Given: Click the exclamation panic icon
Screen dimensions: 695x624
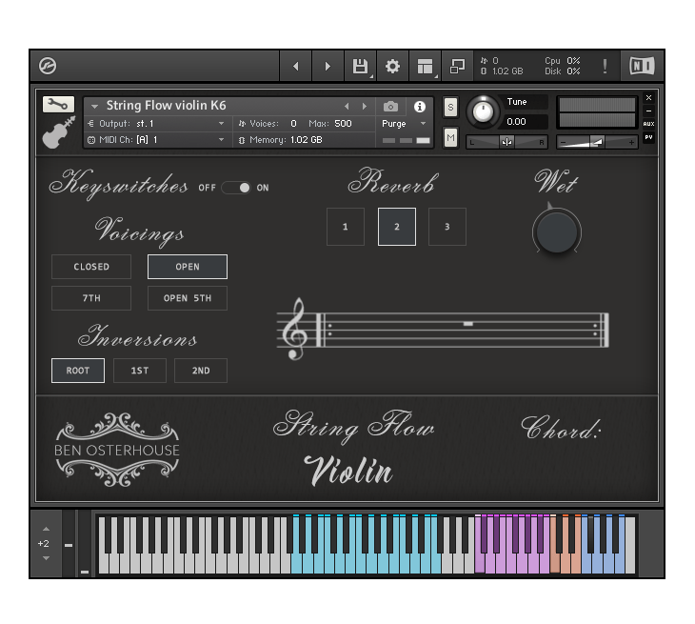Looking at the screenshot, I should point(605,67).
